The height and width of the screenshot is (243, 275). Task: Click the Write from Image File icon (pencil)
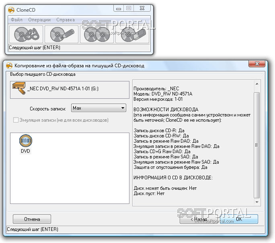pyautogui.click(x=61, y=34)
